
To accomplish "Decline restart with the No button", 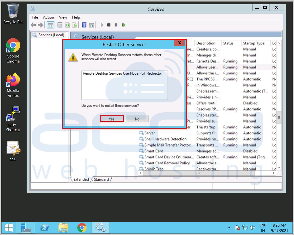I will pos(137,119).
